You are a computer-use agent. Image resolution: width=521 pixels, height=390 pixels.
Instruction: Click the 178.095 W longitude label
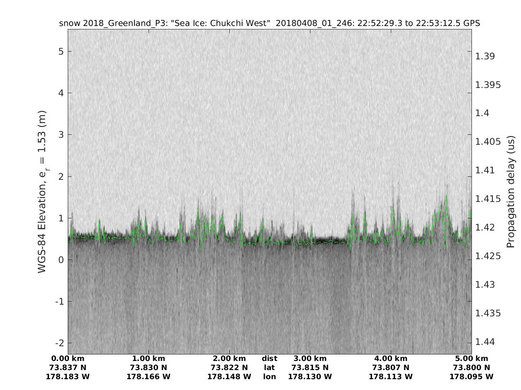[472, 377]
